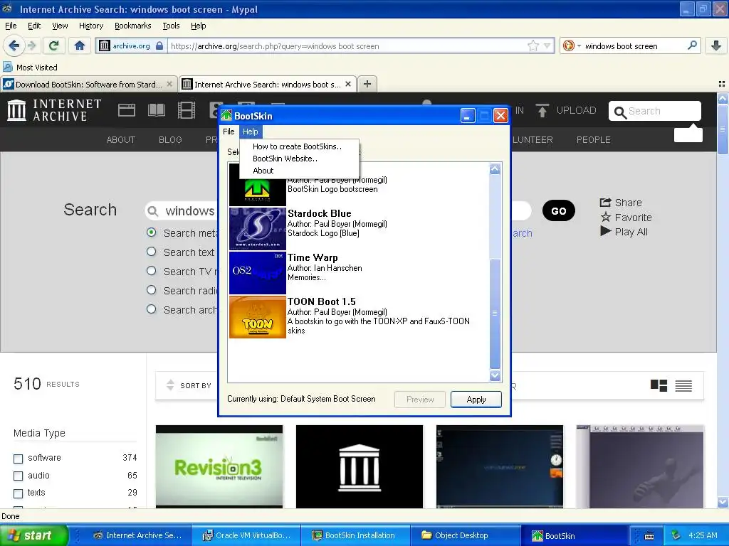Open the Revision3 result thumbnail
The width and height of the screenshot is (729, 546).
tap(219, 466)
